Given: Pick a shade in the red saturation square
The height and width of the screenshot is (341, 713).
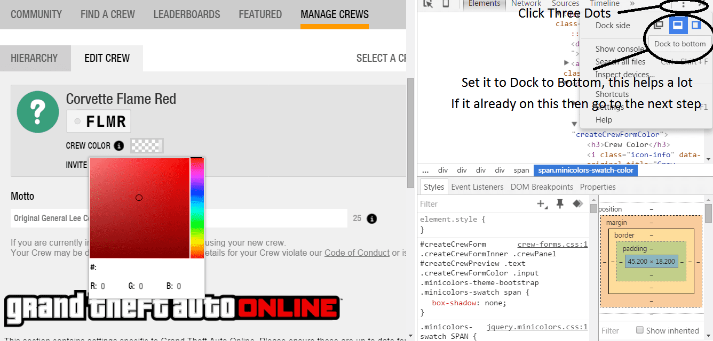Looking at the screenshot, I should coord(139,208).
